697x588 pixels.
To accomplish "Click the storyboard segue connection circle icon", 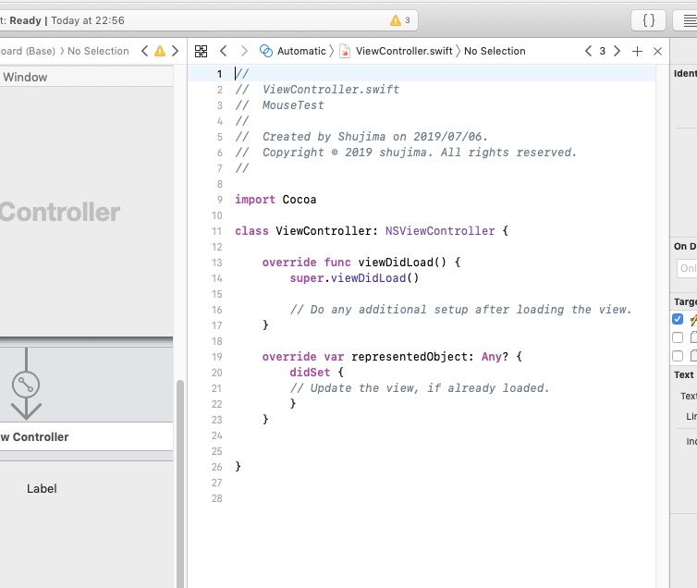I will [26, 385].
